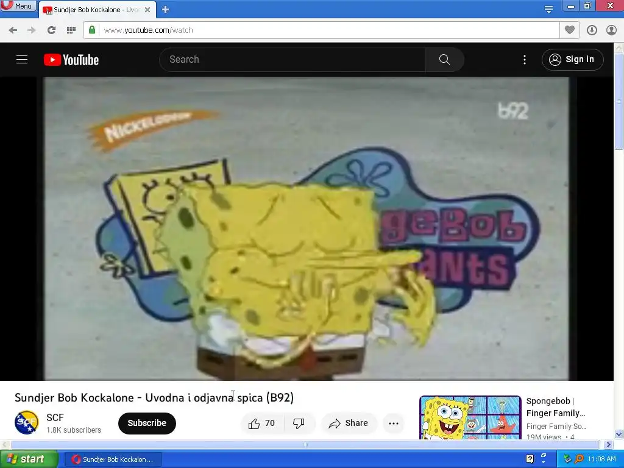Select the Sundjer Bob Kockalon taskbar button
This screenshot has height=468, width=624.
tap(113, 459)
